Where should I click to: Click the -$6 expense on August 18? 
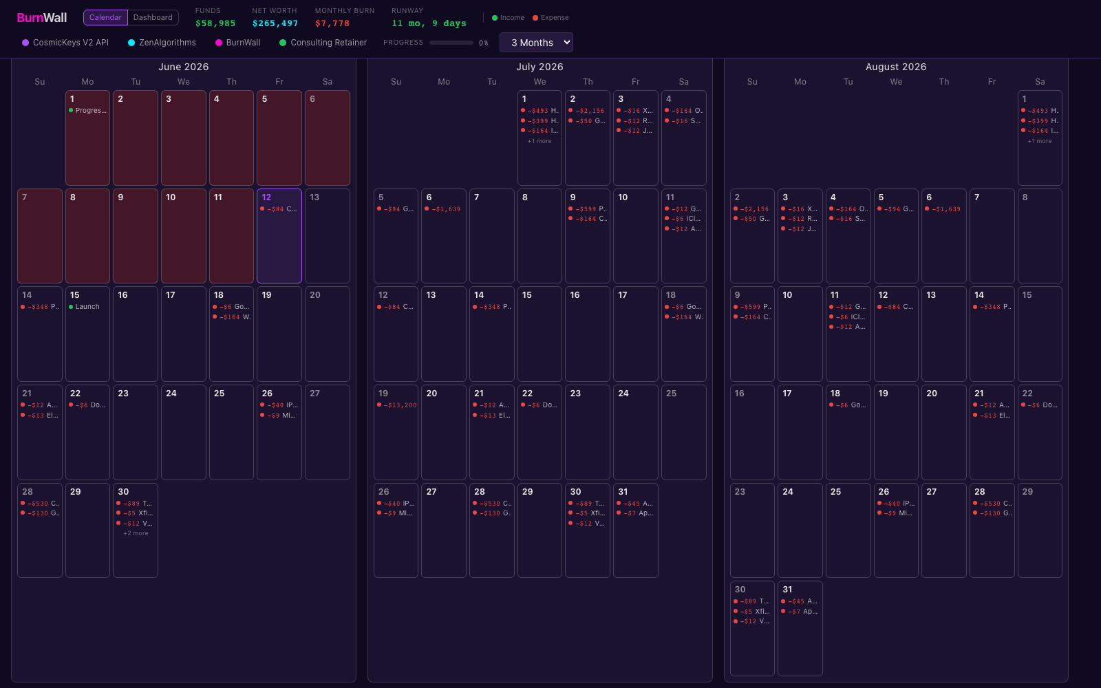pos(848,405)
